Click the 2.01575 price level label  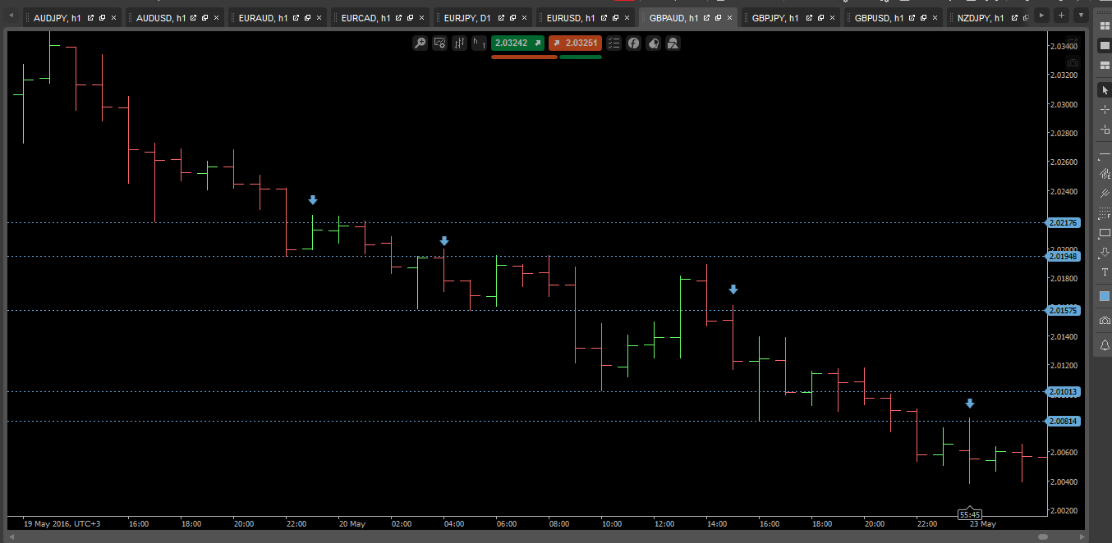pyautogui.click(x=1064, y=310)
